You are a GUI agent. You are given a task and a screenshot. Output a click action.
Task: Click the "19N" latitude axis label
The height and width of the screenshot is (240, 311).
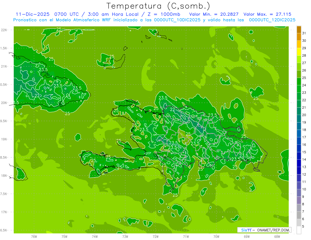click(4, 139)
